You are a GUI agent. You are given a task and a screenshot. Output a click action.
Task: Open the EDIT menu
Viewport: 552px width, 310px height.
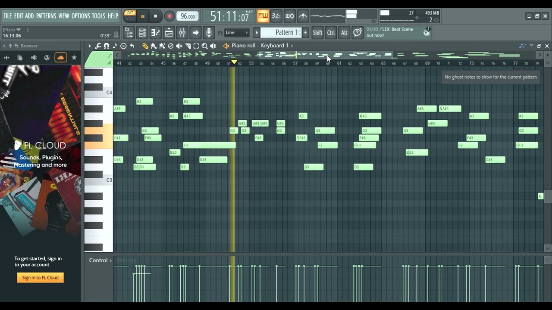[19, 16]
